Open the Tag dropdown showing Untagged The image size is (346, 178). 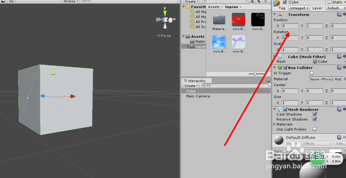[299, 8]
